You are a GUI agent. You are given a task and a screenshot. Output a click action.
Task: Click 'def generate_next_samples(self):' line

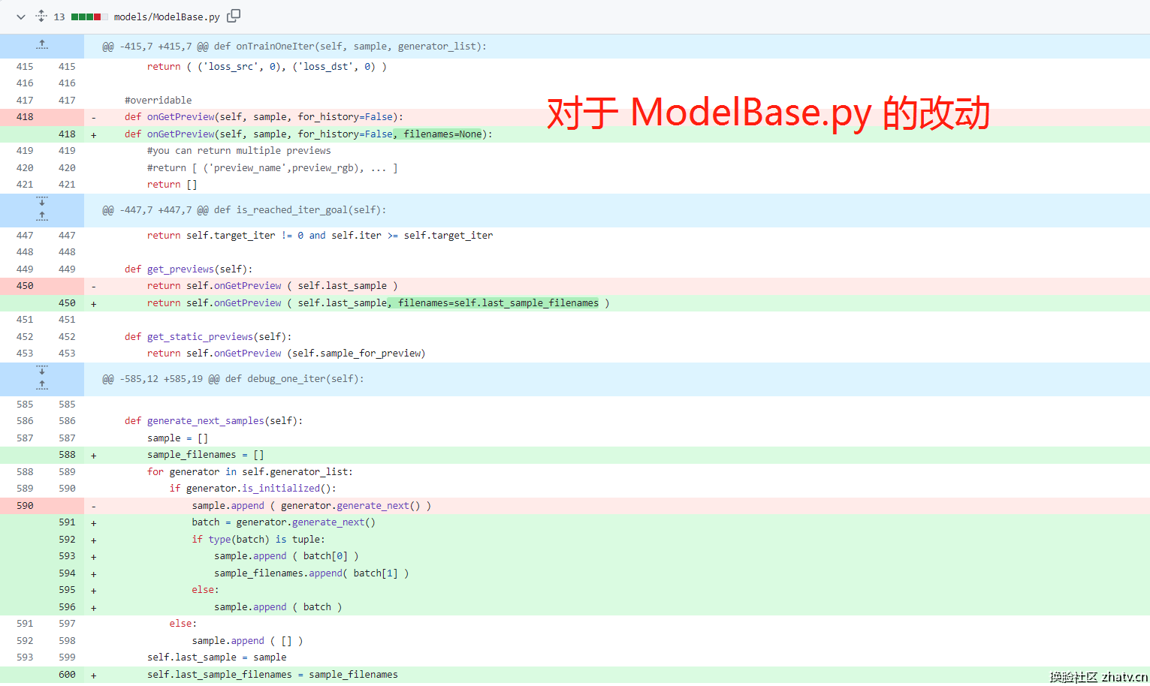point(213,421)
